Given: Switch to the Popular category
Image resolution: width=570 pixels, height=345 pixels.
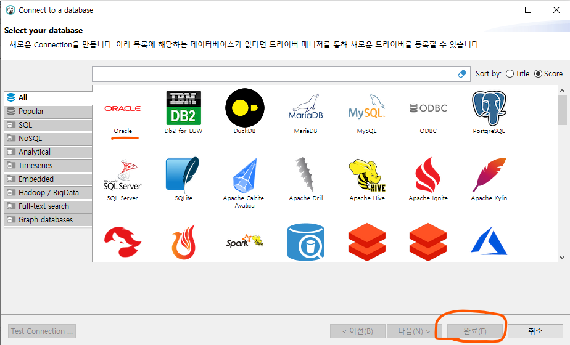Looking at the screenshot, I should pyautogui.click(x=48, y=111).
